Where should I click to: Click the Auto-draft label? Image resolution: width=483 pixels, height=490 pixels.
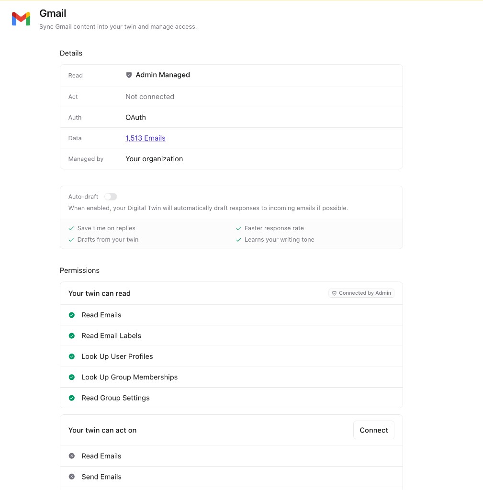83,197
